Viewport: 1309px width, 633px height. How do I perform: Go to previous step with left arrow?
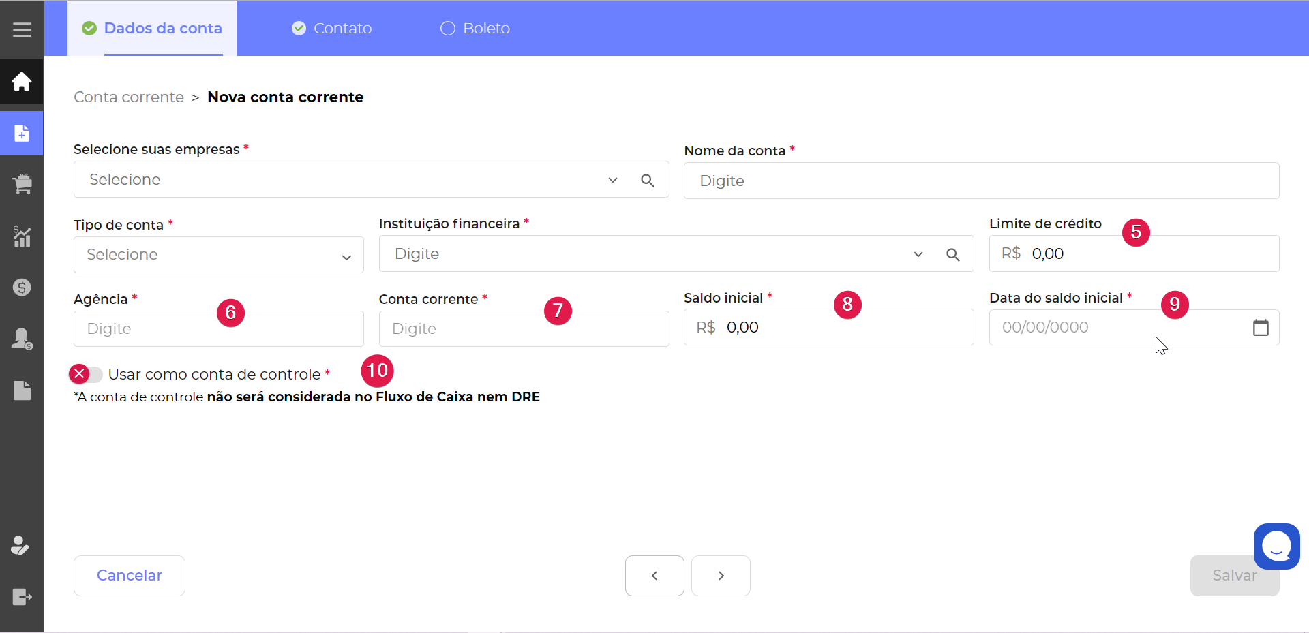pyautogui.click(x=654, y=576)
